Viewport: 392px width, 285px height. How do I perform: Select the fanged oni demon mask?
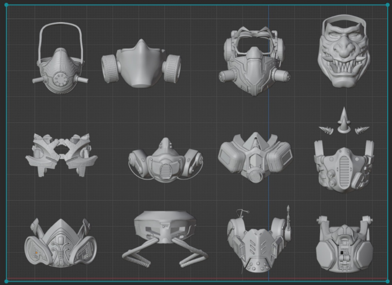tap(344, 51)
